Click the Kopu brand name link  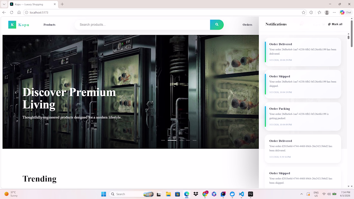click(x=24, y=25)
